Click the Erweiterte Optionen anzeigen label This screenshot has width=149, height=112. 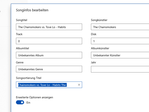(x=35, y=97)
